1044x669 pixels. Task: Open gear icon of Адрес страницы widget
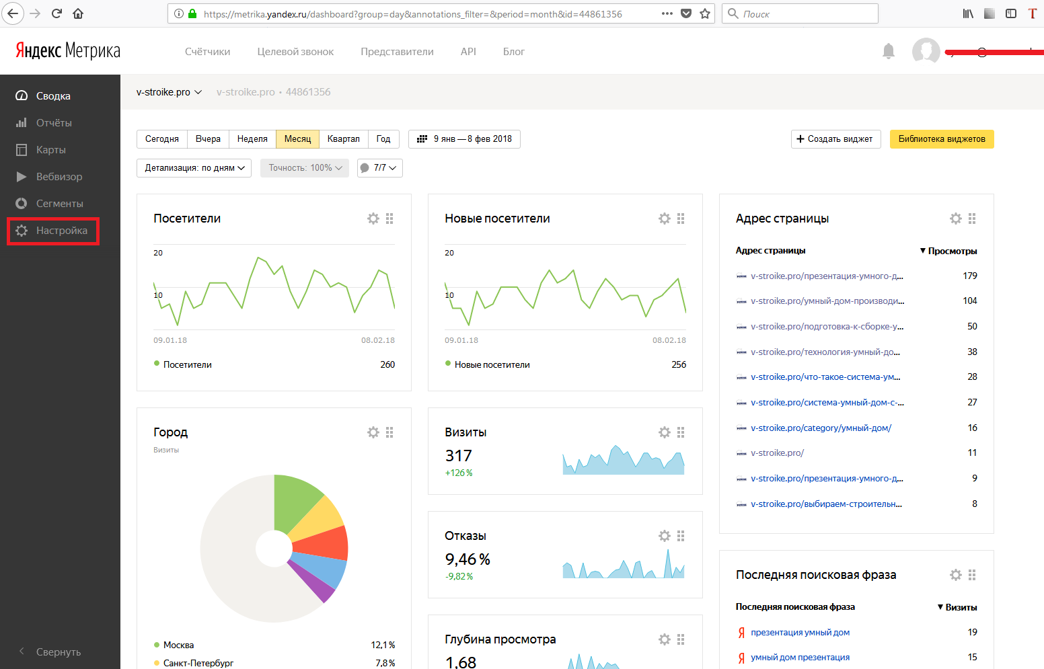pyautogui.click(x=955, y=219)
